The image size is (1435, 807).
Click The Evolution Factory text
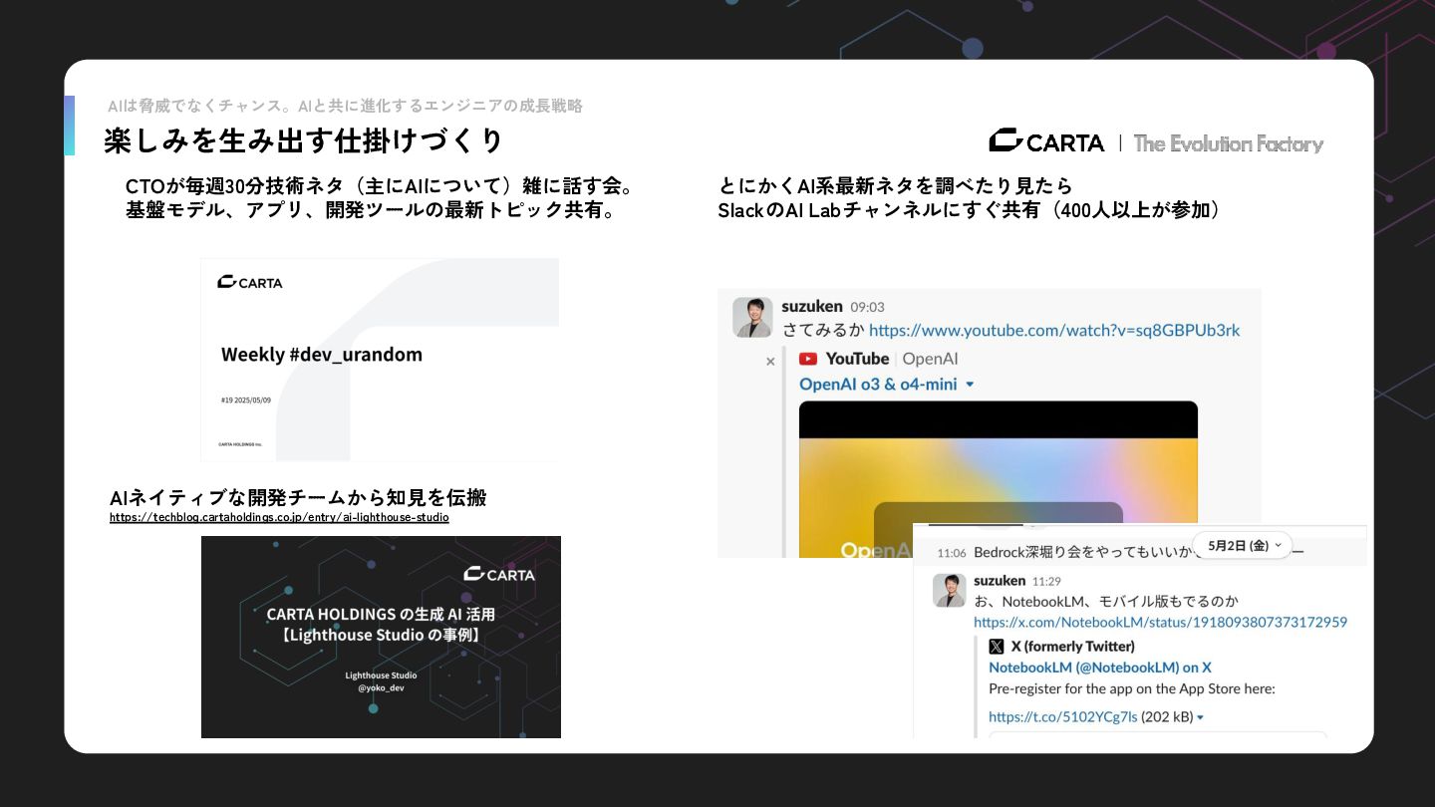(1229, 143)
